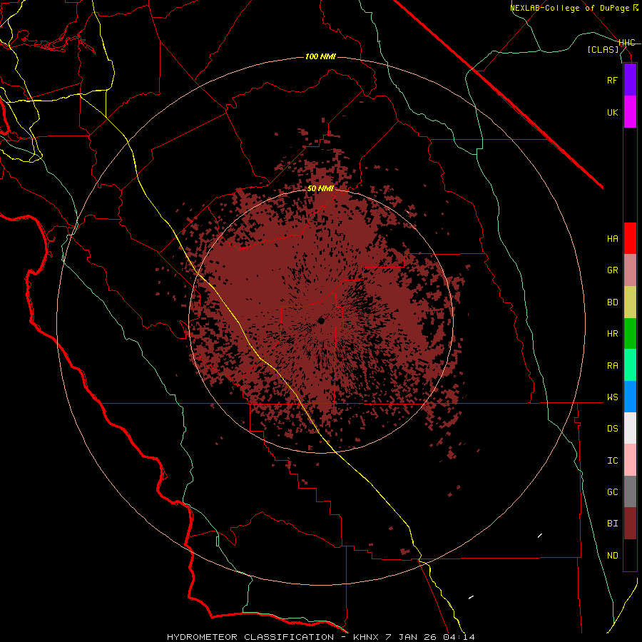Click the 04:14 timestamp
Viewport: 642px width, 642px height.
(x=459, y=637)
